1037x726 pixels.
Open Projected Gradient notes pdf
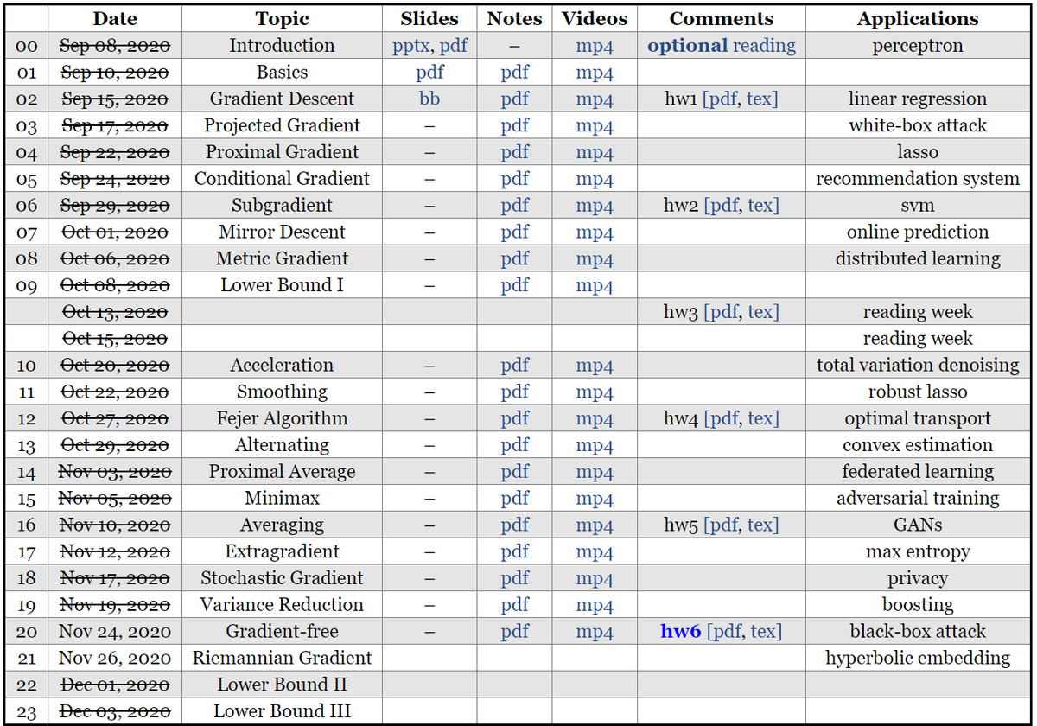pos(515,126)
